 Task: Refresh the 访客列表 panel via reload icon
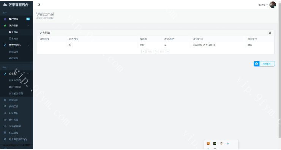pyautogui.click(x=270, y=33)
